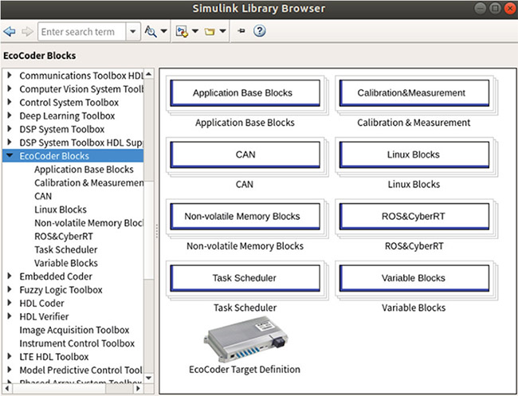Viewport: 518px width, 396px height.
Task: Open the help question mark icon
Action: tap(260, 31)
